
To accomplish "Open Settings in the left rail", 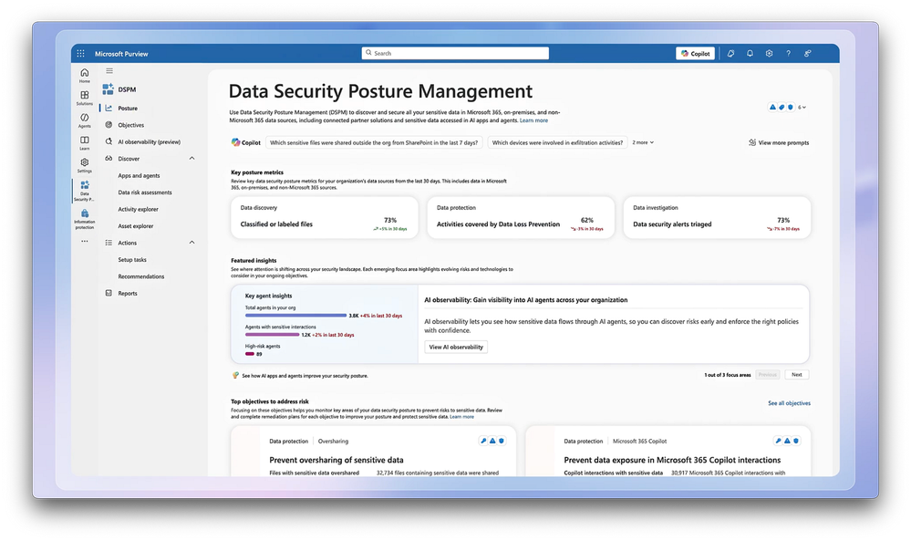I will pos(84,165).
